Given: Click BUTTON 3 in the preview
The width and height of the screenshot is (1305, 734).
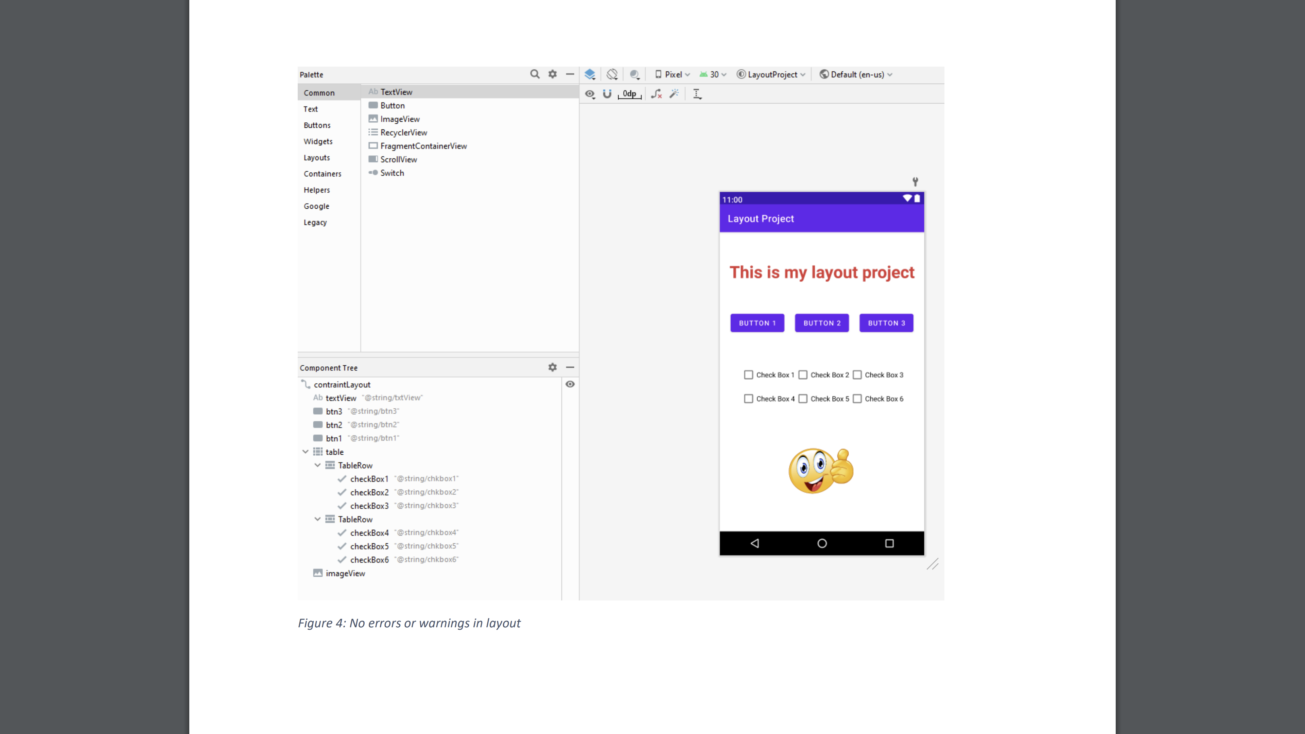Looking at the screenshot, I should [886, 323].
